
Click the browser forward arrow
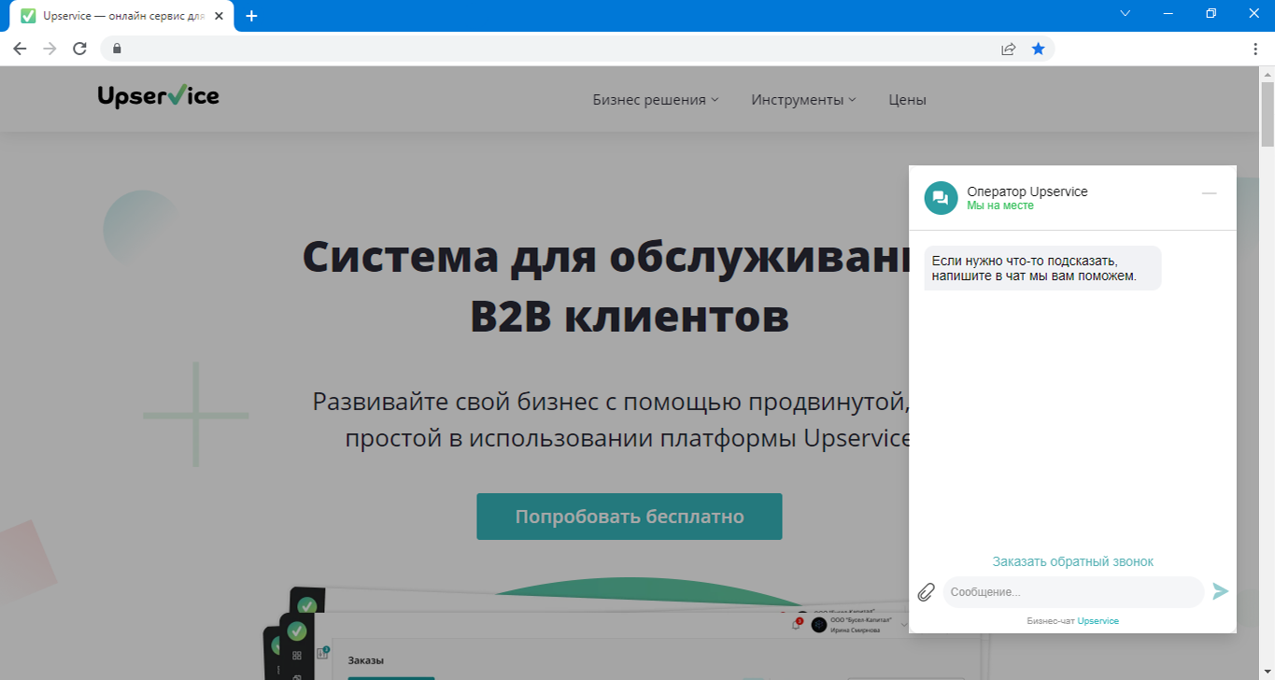50,49
